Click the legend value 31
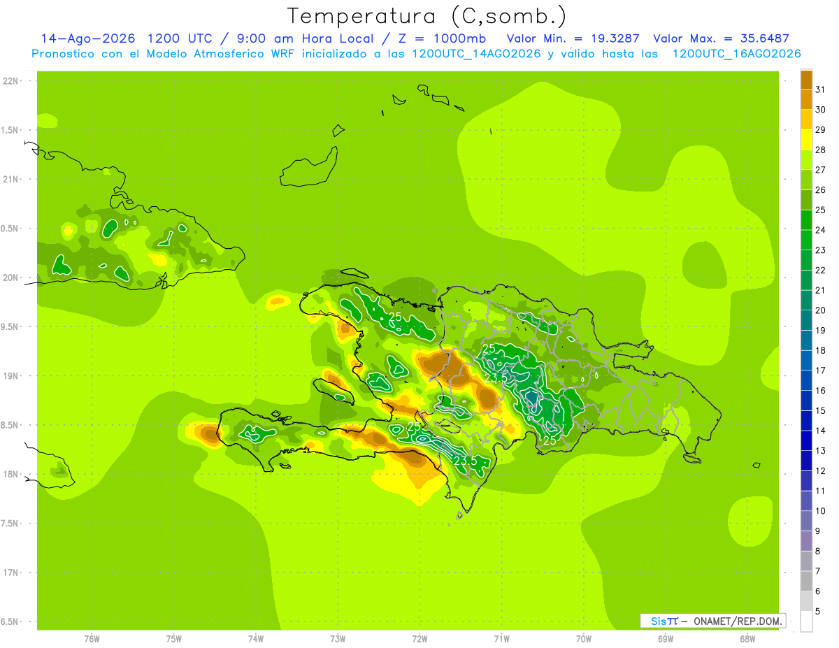The image size is (839, 648). [820, 89]
